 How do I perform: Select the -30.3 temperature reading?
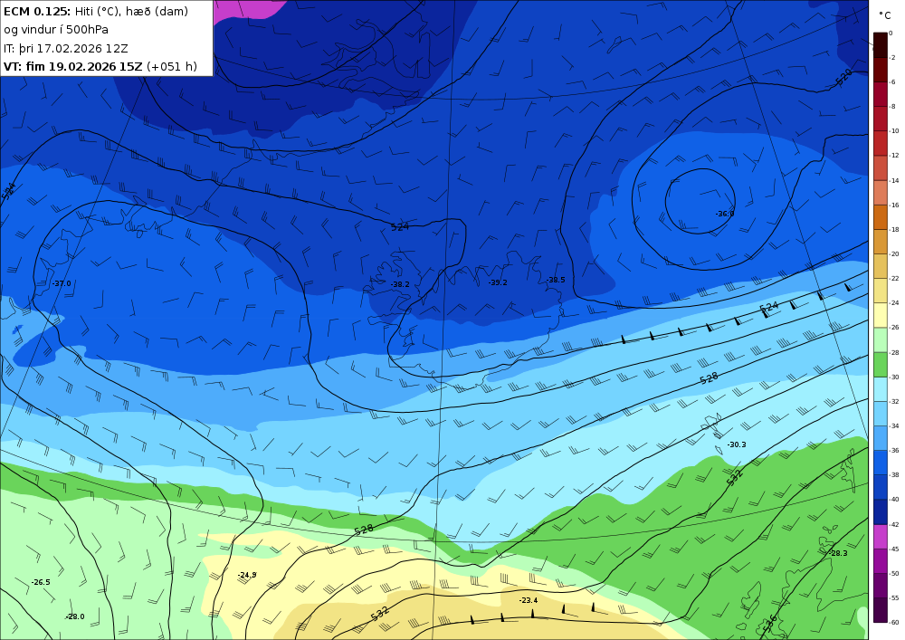[737, 444]
